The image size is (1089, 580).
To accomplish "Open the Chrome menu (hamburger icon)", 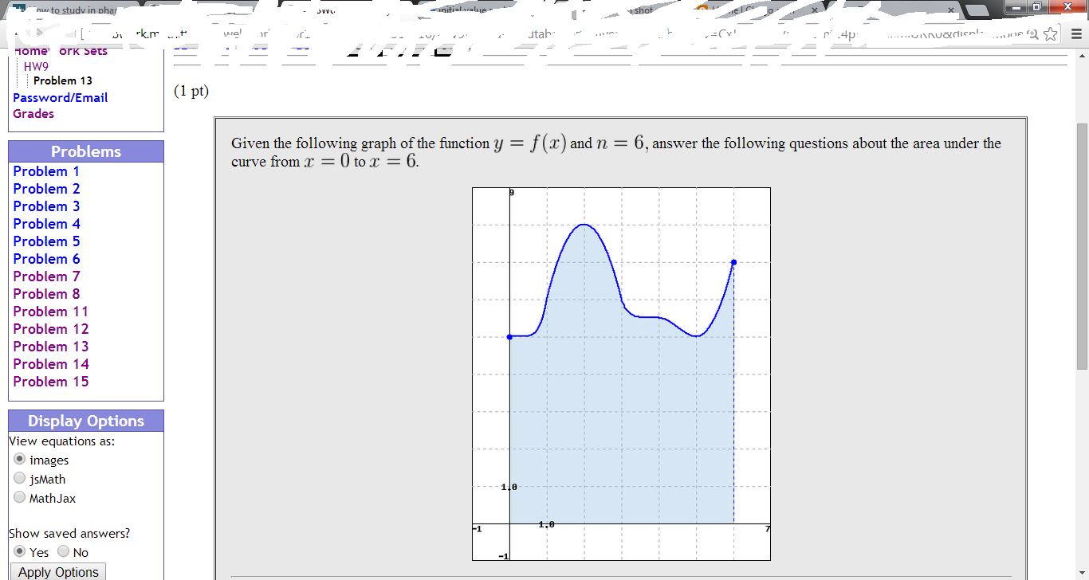I will (x=1077, y=36).
